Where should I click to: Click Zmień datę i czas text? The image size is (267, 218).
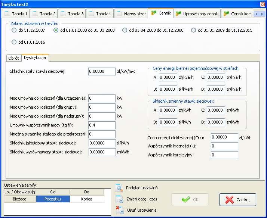click(142, 199)
